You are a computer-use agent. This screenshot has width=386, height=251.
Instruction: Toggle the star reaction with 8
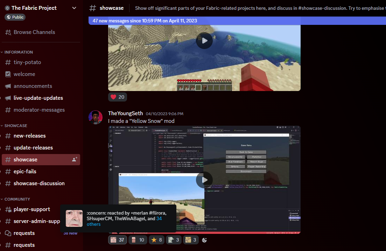tap(156, 240)
